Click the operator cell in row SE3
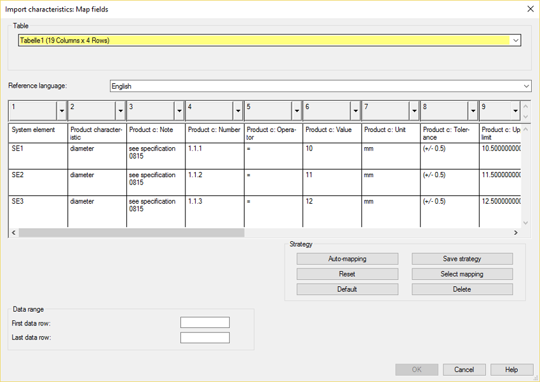The width and height of the screenshot is (540, 382). [273, 211]
